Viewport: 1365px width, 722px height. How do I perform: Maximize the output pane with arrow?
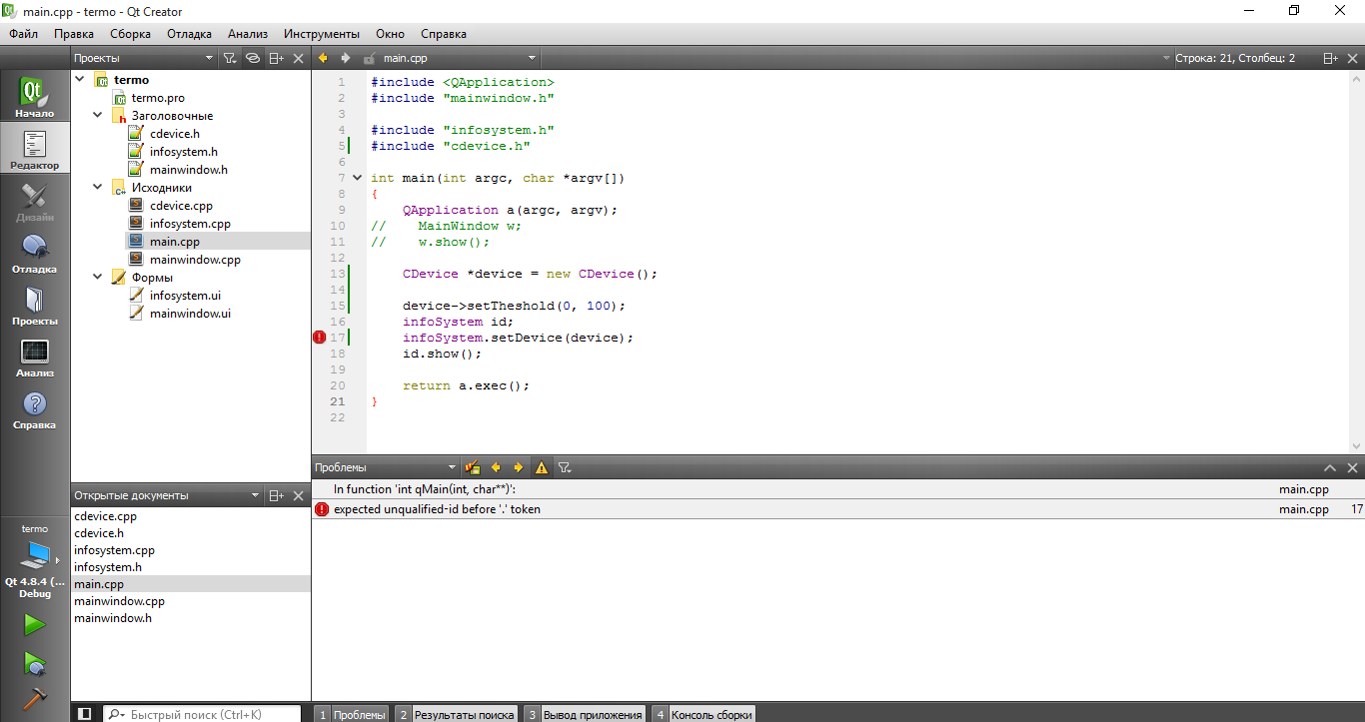(x=1330, y=467)
